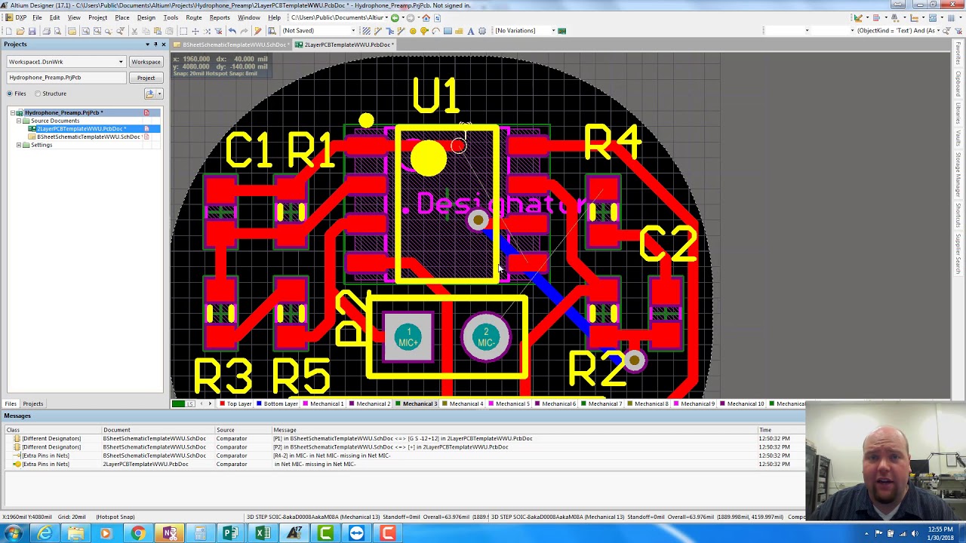Toggle the Top Layer color tab
The width and height of the screenshot is (966, 543).
(x=235, y=404)
